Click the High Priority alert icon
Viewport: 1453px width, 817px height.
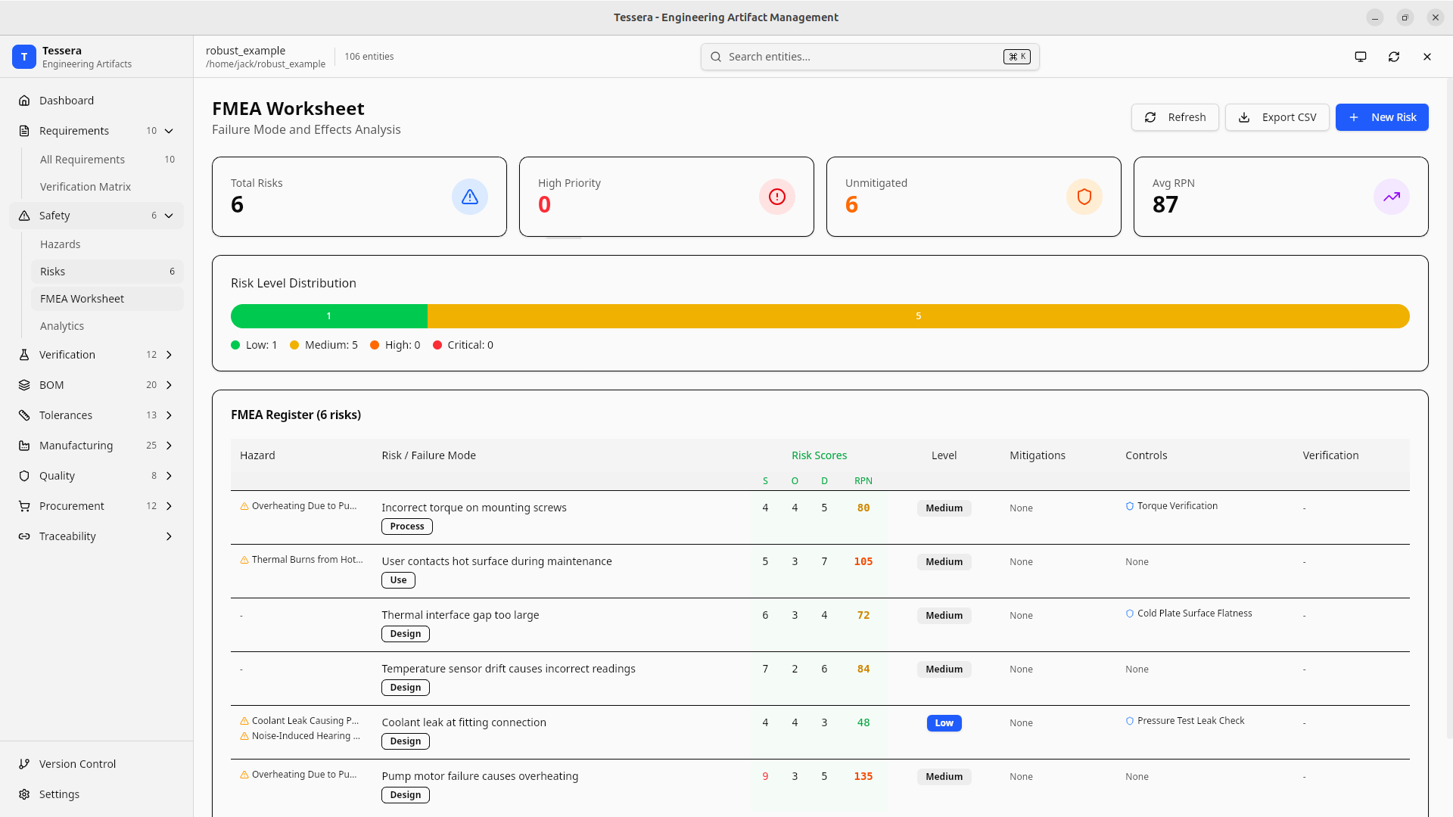tap(776, 197)
